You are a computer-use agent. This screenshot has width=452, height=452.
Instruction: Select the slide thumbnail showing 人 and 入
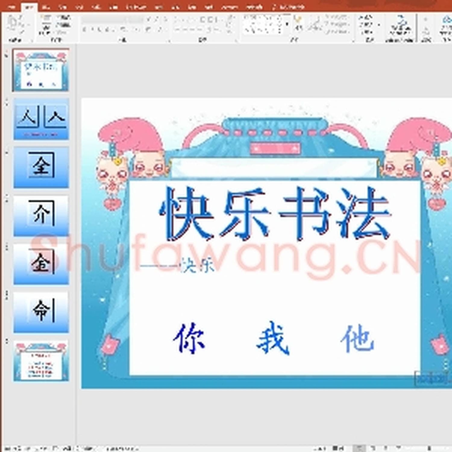click(41, 119)
